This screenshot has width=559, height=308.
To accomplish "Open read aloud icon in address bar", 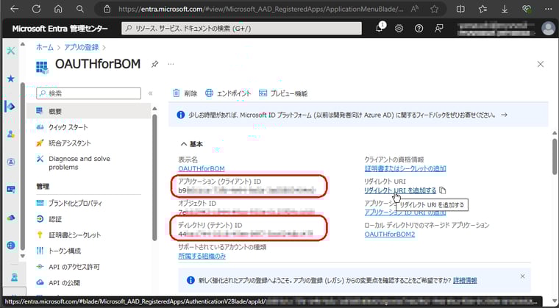I will click(x=414, y=10).
